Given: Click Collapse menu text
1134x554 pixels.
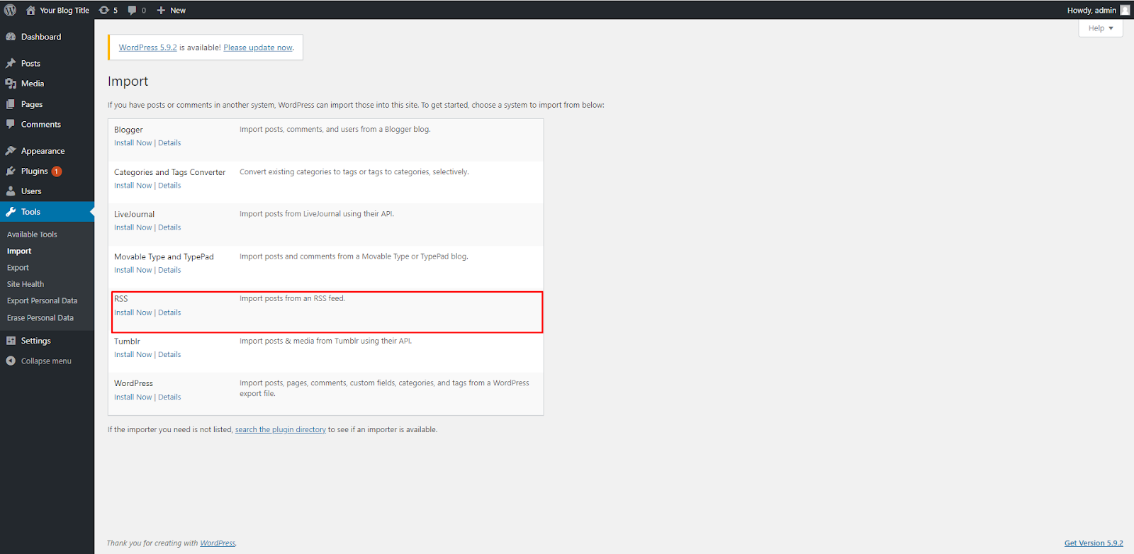Looking at the screenshot, I should point(46,361).
